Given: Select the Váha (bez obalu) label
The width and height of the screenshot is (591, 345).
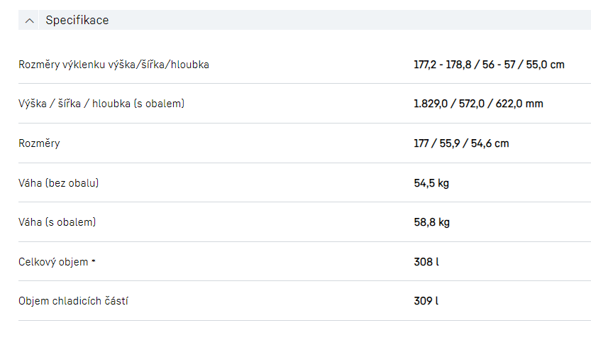Looking at the screenshot, I should pos(58,183).
